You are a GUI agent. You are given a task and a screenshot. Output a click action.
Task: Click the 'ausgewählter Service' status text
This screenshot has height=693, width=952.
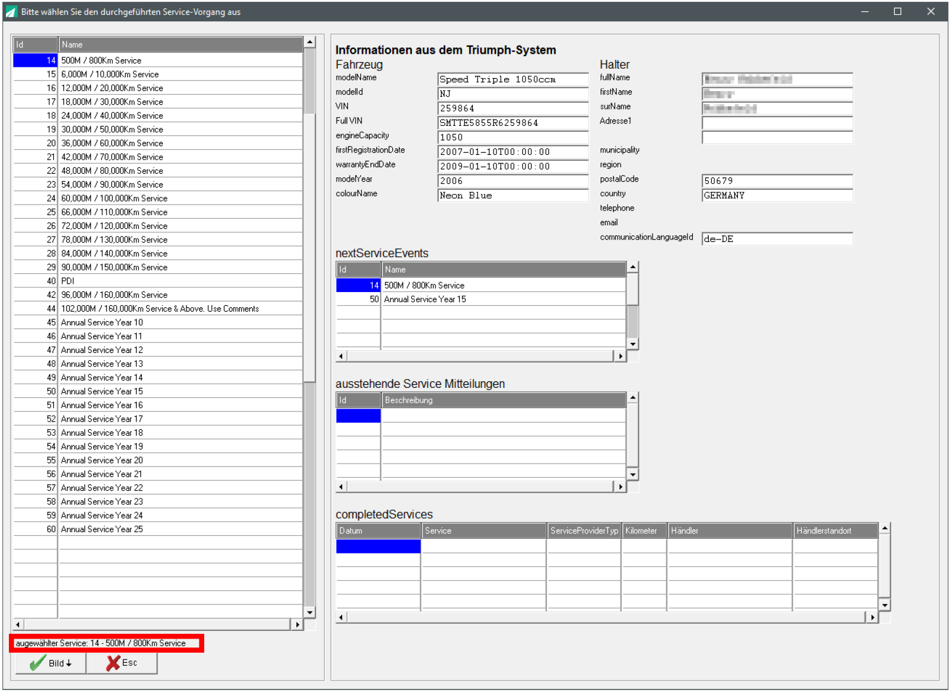101,643
